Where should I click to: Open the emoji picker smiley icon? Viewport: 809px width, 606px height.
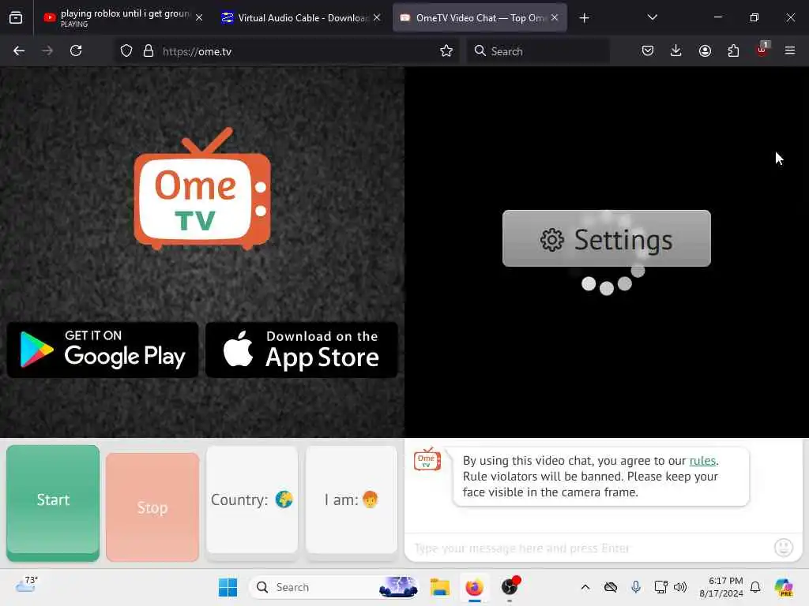(783, 548)
